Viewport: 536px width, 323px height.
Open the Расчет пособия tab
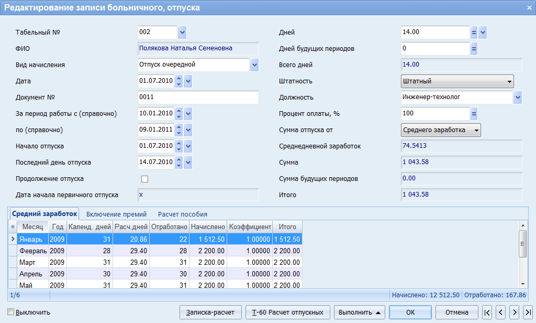[x=183, y=214]
